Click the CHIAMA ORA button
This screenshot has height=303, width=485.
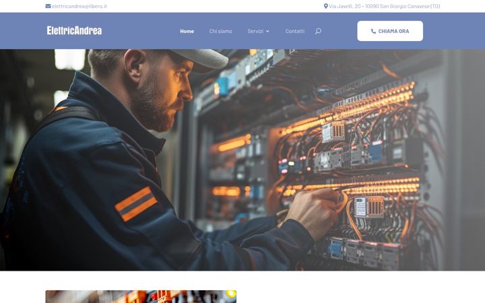coord(390,31)
